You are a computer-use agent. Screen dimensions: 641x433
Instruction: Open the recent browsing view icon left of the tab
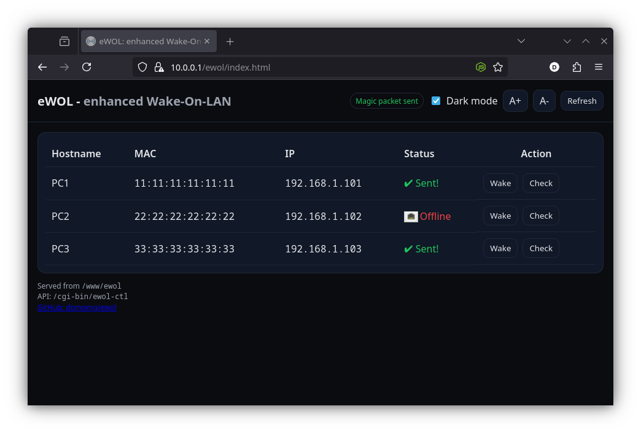coord(64,41)
